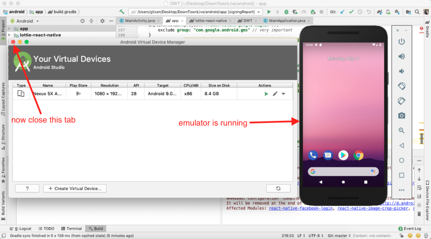Click Create Virtual Device button

(75, 188)
